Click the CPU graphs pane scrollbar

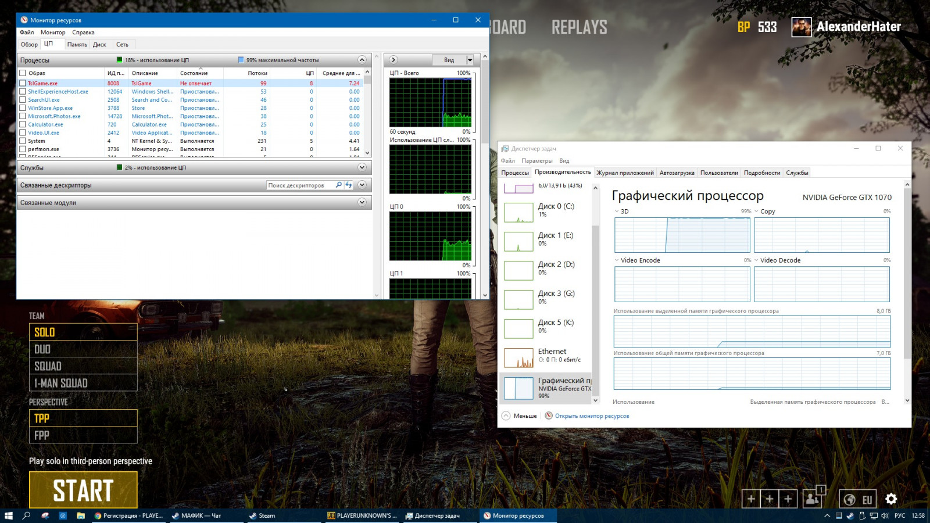point(485,174)
